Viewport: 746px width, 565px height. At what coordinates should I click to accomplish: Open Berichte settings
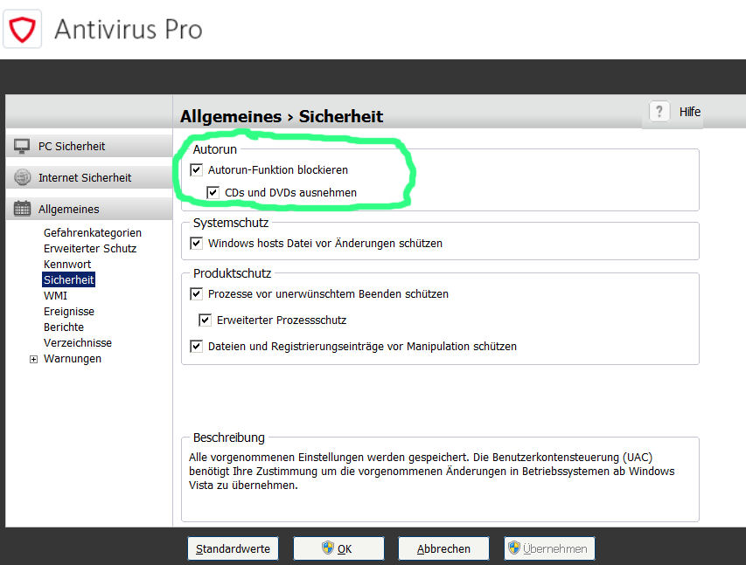pos(64,327)
